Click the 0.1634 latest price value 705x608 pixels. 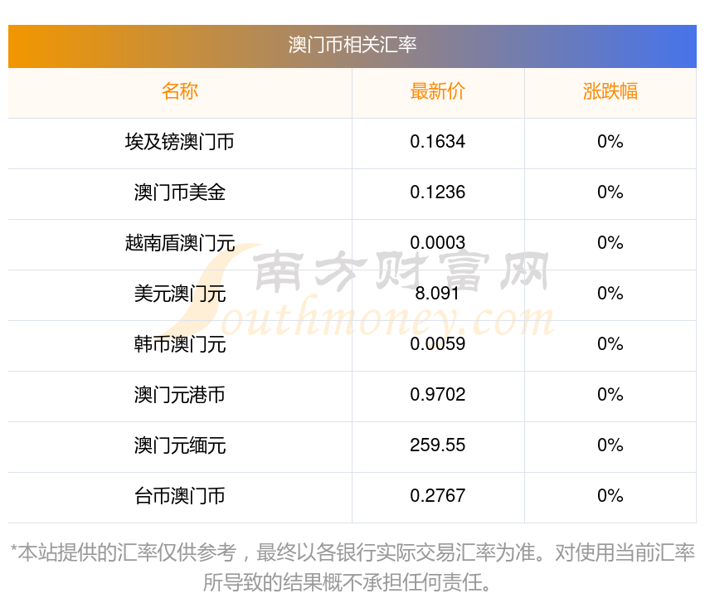tap(437, 142)
